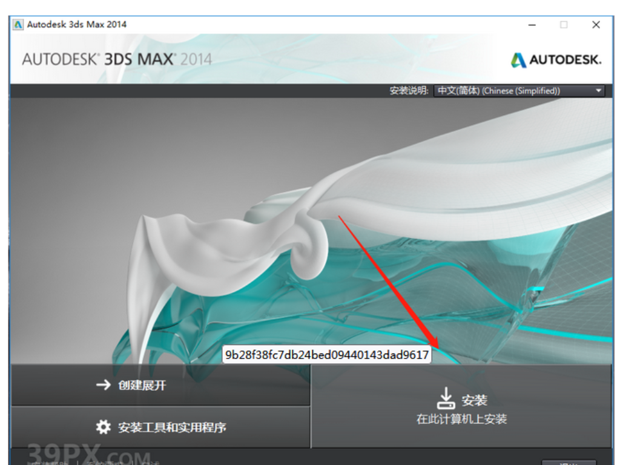This screenshot has height=465, width=620.
Task: Select the serial number text label
Action: (328, 354)
